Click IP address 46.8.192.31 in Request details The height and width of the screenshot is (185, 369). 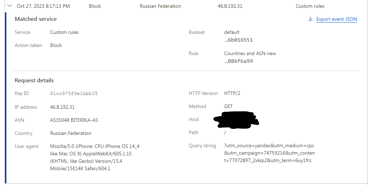pos(62,107)
